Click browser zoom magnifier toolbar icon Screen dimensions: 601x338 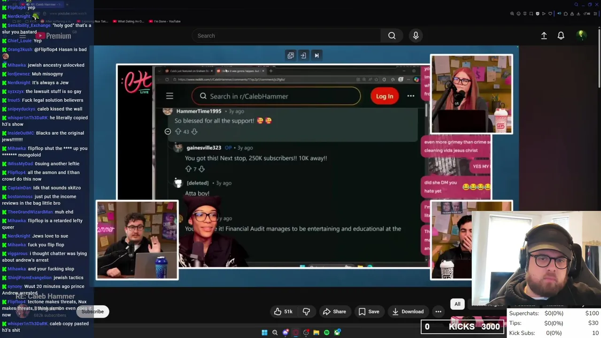click(x=512, y=14)
